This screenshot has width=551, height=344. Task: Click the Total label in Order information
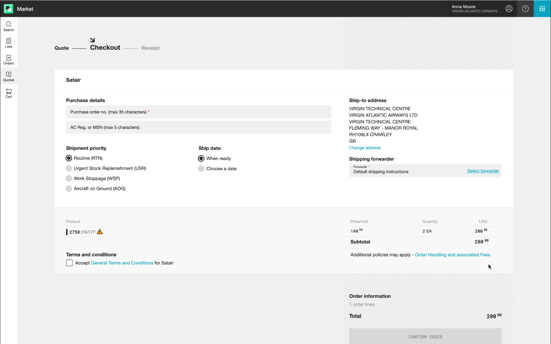click(355, 316)
